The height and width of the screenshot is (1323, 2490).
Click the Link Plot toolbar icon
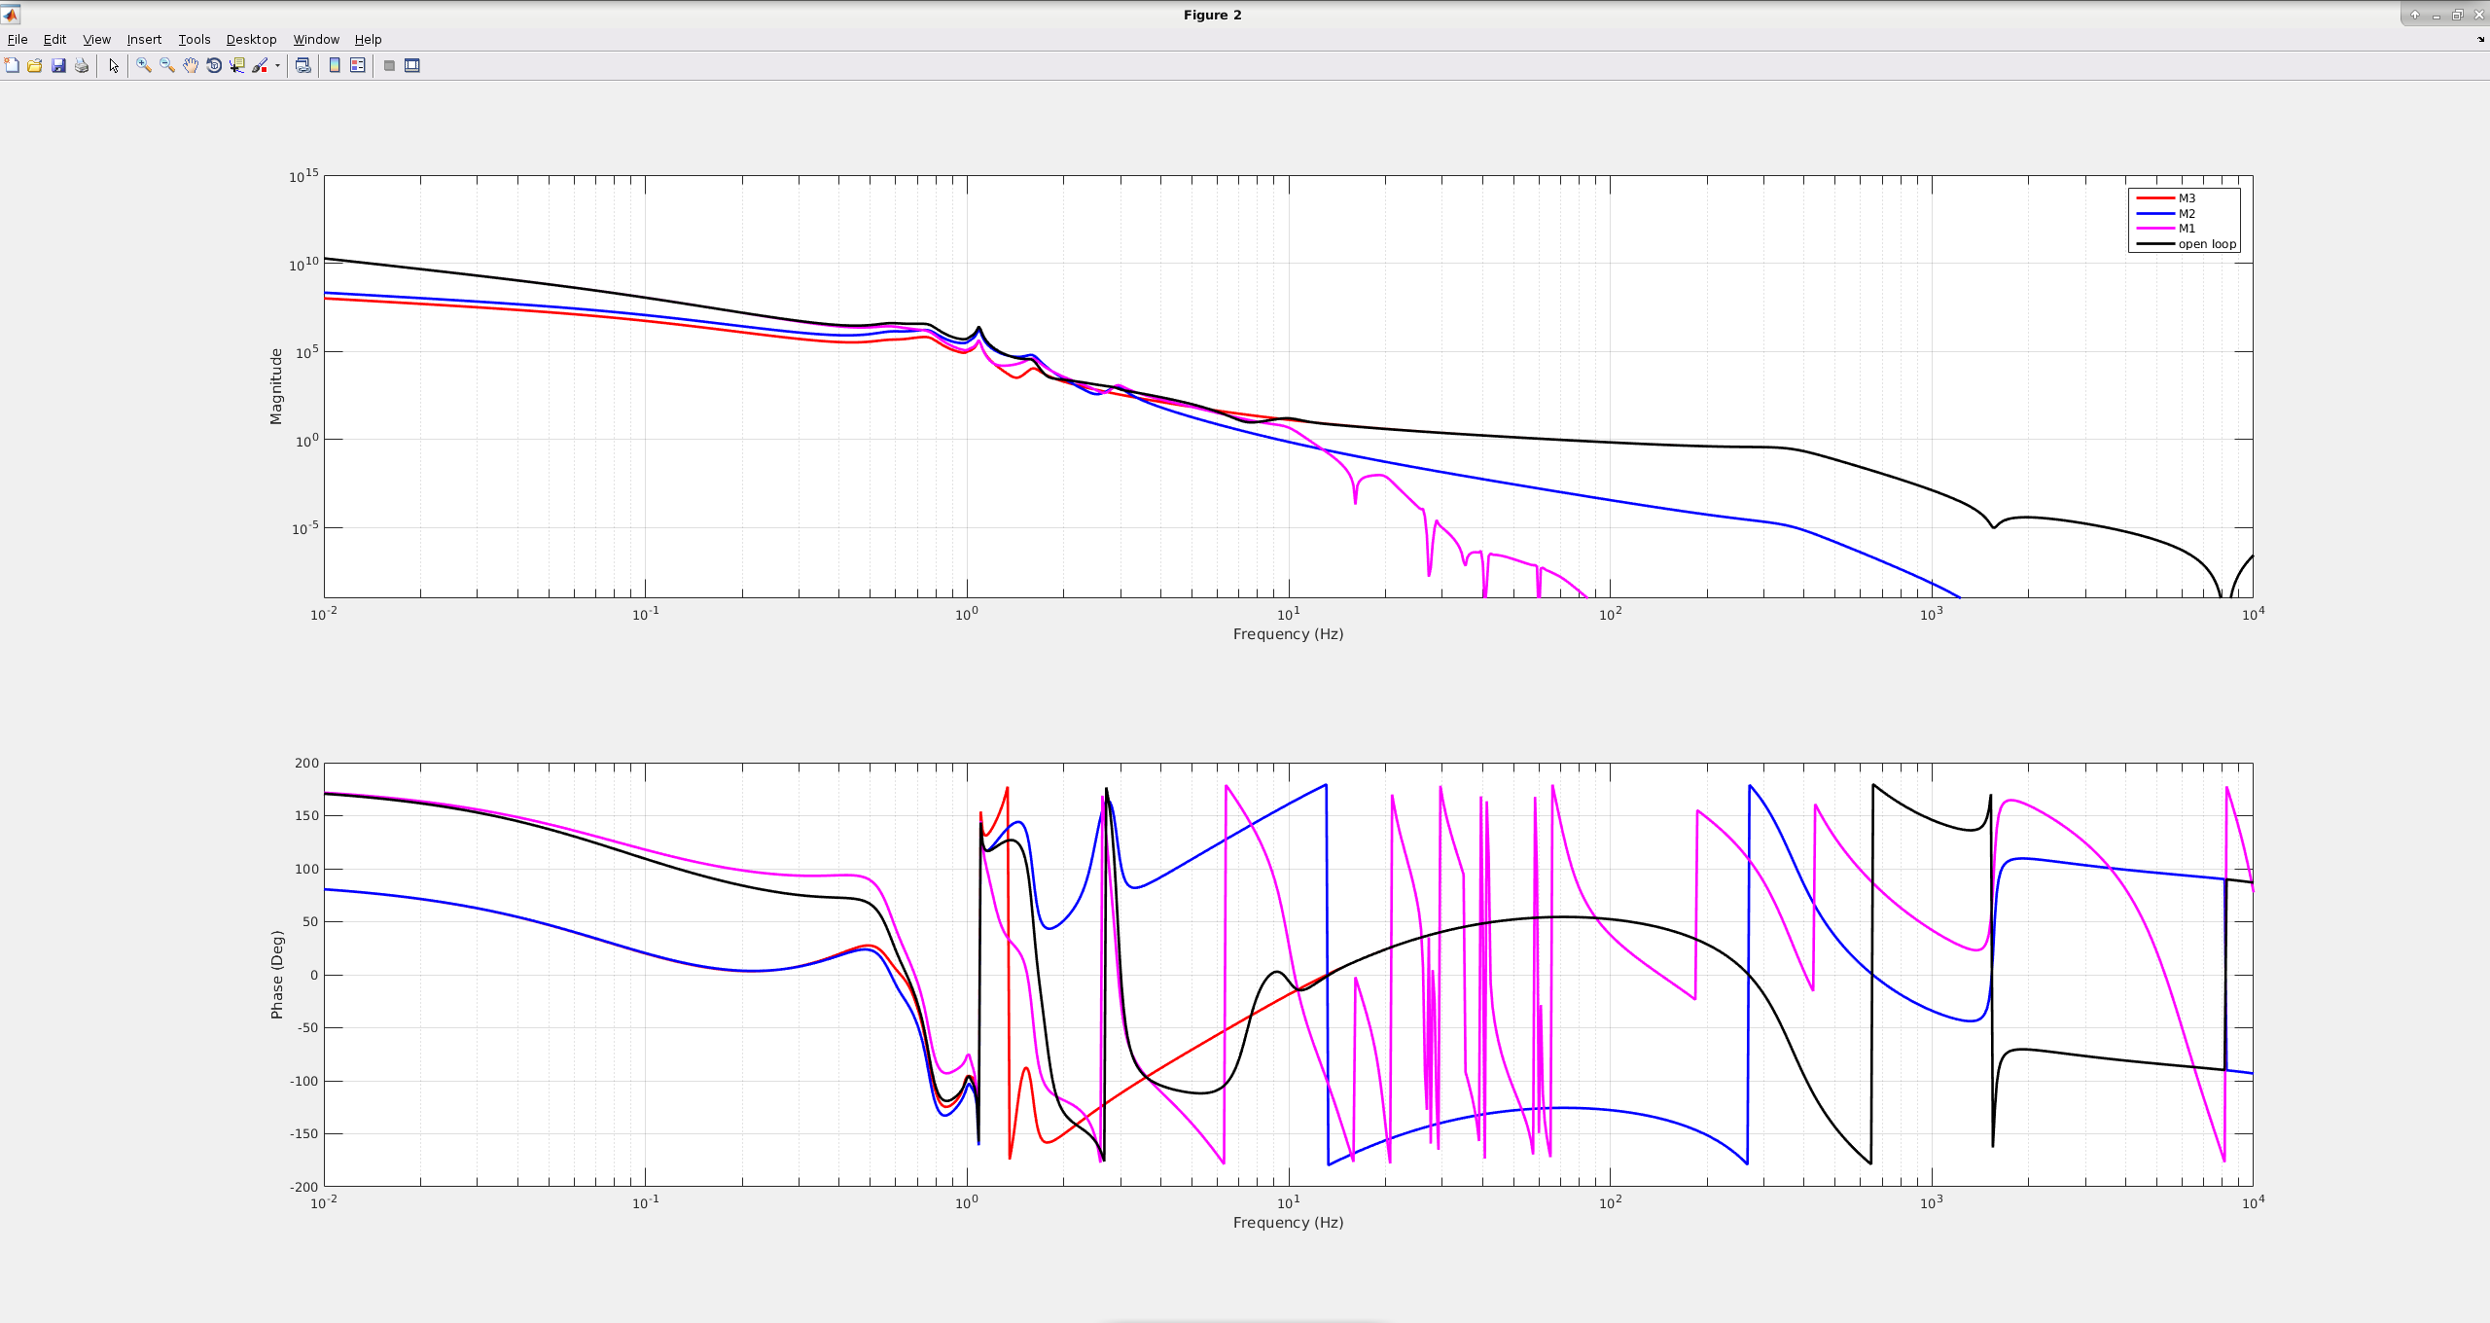click(x=303, y=65)
